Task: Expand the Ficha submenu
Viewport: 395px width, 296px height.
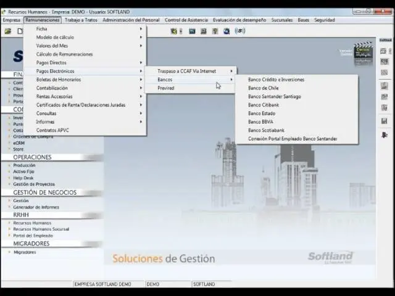Action: [x=85, y=29]
